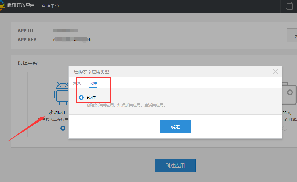Click the Tencent Open Platform logo
The width and height of the screenshot is (297, 182).
(x=17, y=5)
